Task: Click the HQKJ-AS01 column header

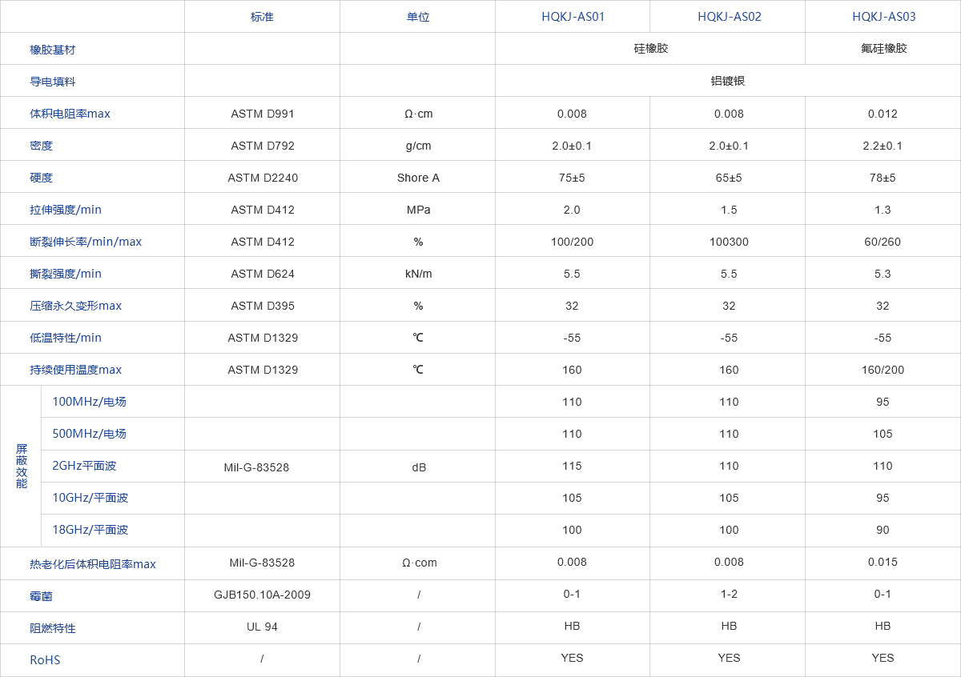Action: click(x=573, y=17)
